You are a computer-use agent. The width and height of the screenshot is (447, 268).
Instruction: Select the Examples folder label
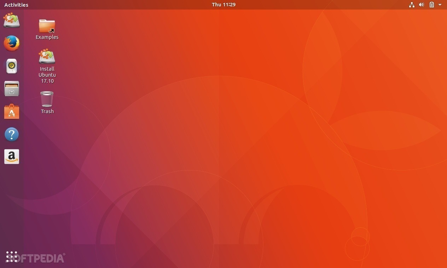pos(47,37)
